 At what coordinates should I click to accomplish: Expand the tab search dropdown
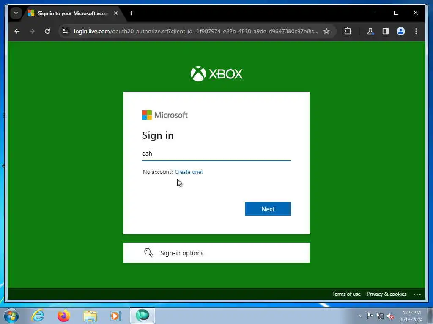tap(16, 13)
